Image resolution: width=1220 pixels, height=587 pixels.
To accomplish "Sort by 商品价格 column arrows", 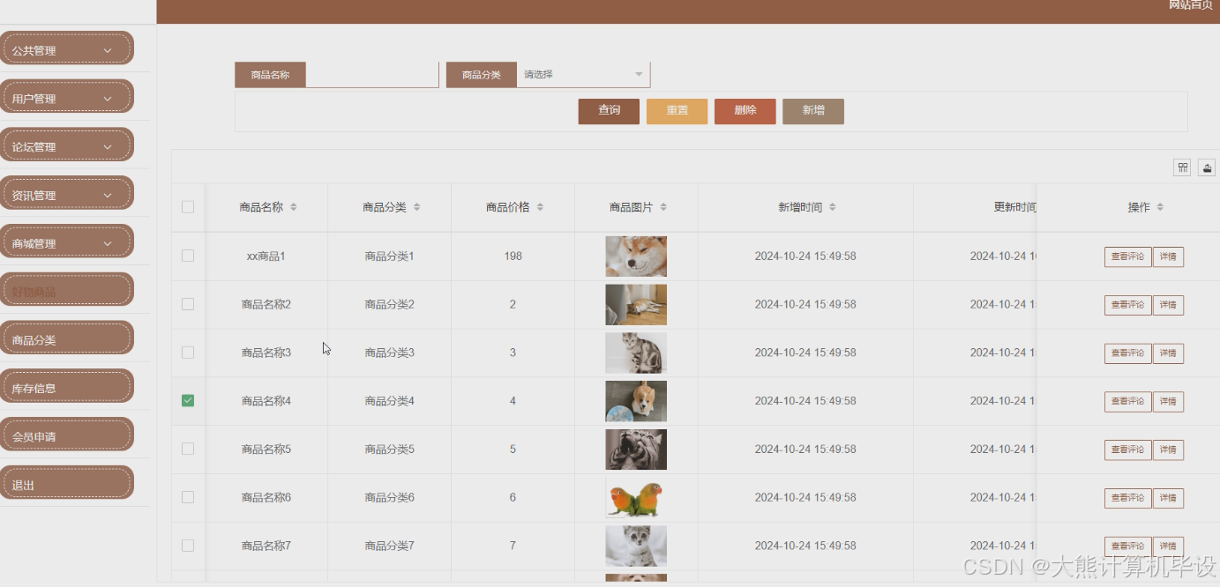I will [x=540, y=207].
